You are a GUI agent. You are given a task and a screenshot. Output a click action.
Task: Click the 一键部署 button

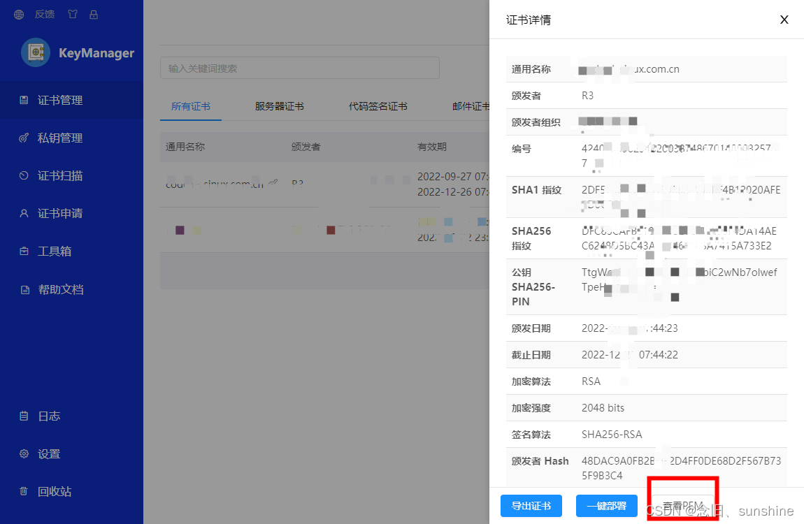click(x=607, y=506)
